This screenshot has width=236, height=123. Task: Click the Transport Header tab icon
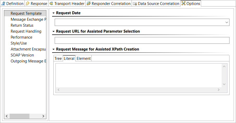click(51, 3)
